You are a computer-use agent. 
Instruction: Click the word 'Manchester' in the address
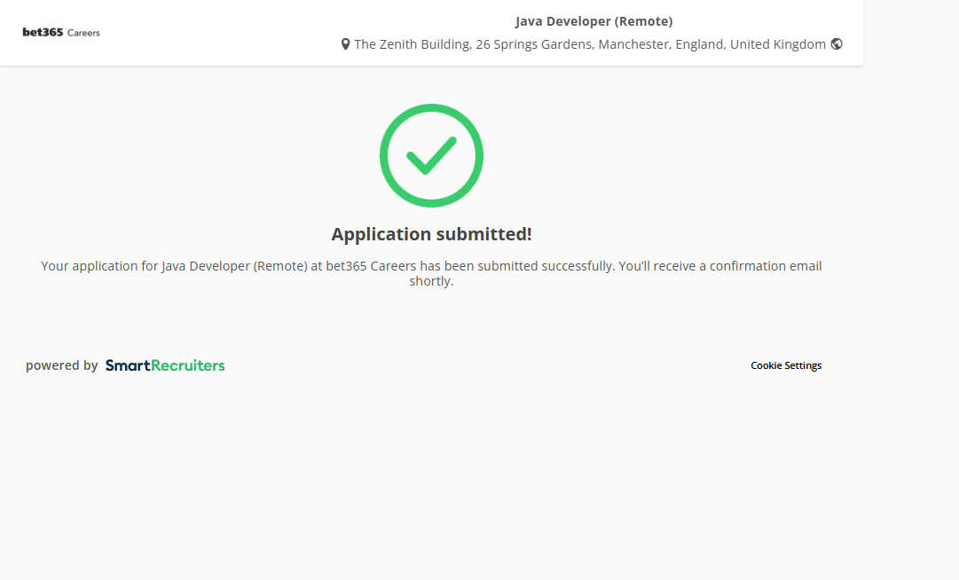633,44
